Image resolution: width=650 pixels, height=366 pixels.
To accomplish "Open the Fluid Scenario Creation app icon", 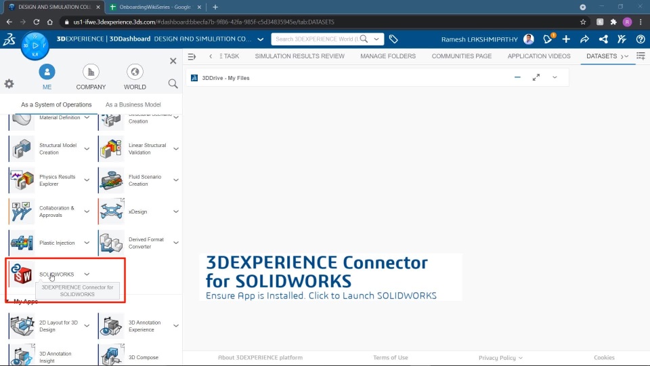I will pyautogui.click(x=111, y=180).
